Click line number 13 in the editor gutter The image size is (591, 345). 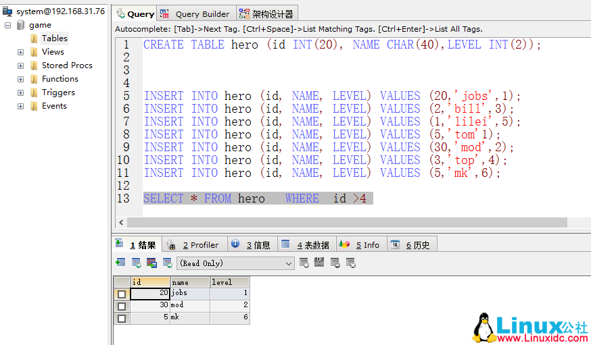click(123, 198)
